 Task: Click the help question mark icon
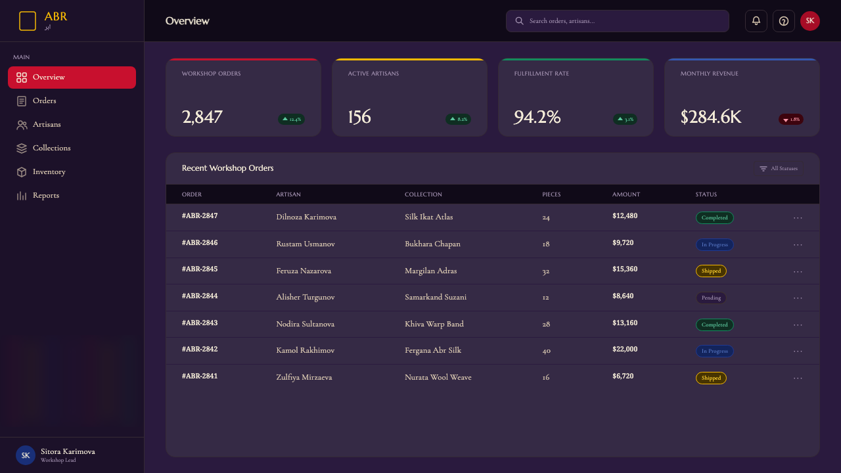coord(784,21)
